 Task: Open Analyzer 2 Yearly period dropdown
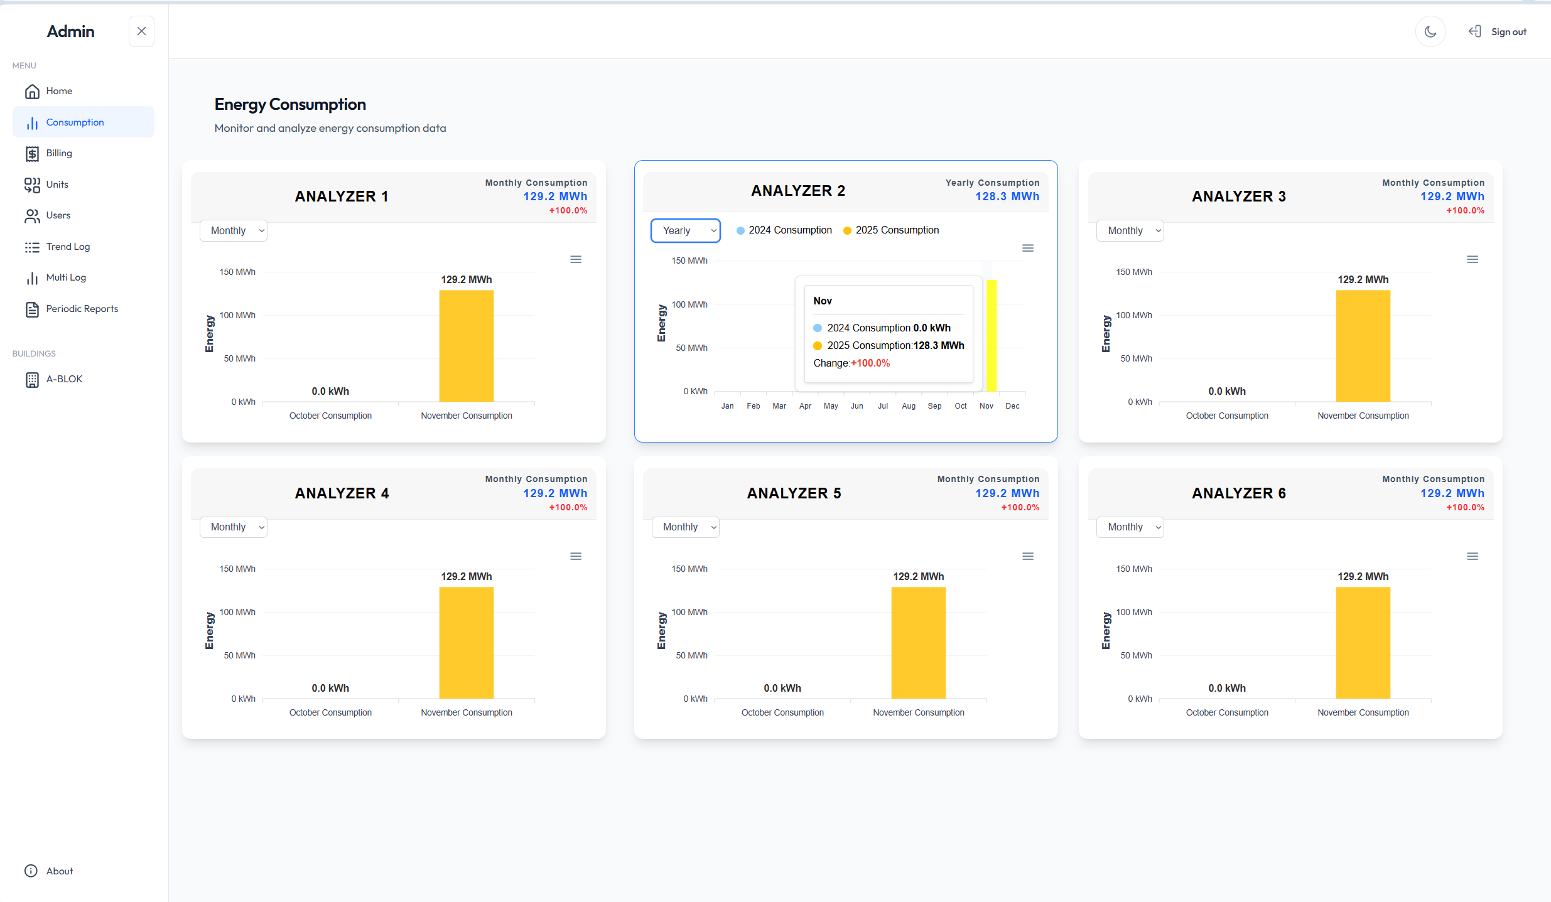(x=685, y=230)
